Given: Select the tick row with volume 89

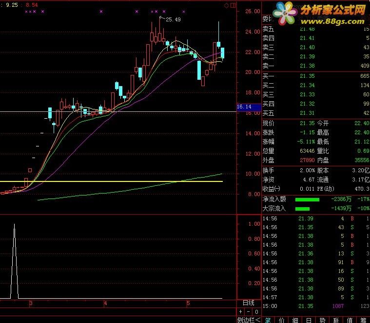Looking at the screenshot, I should tap(316, 288).
